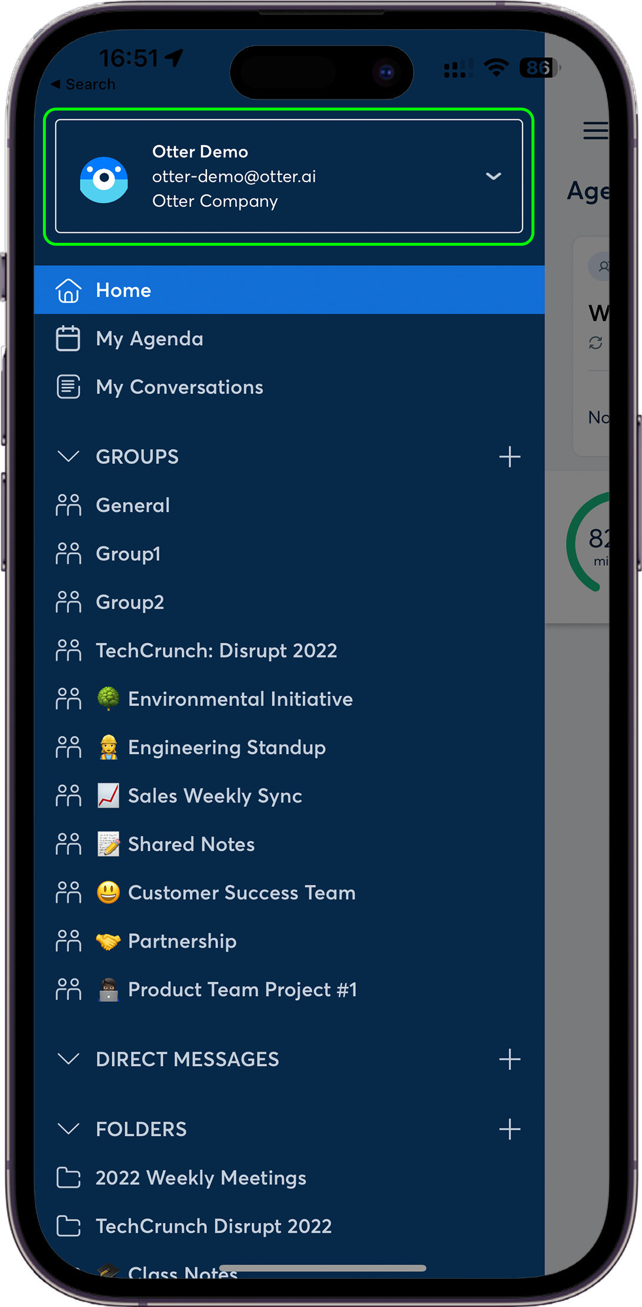Click the Otter avatar logo
Screen dimensions: 642x1307
point(104,179)
